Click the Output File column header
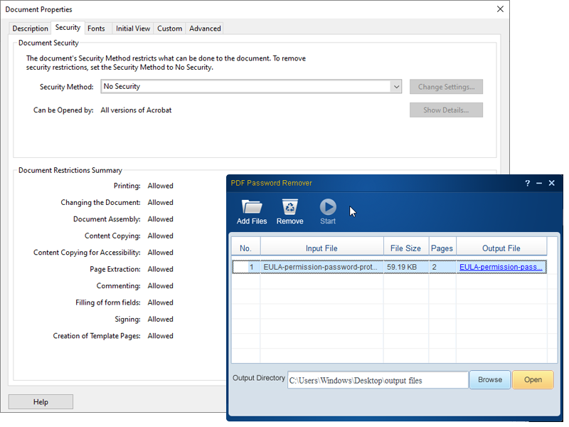569x427 pixels. 501,248
